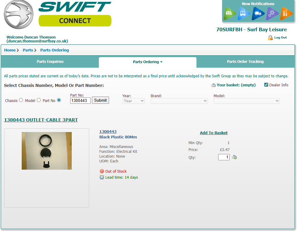Open the green caravan notification icon

(229, 14)
